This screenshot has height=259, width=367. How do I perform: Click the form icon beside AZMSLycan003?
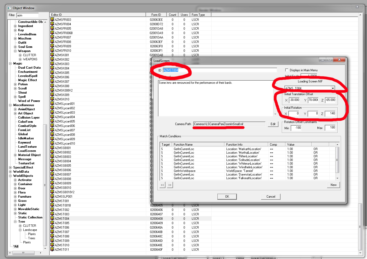pos(52,112)
